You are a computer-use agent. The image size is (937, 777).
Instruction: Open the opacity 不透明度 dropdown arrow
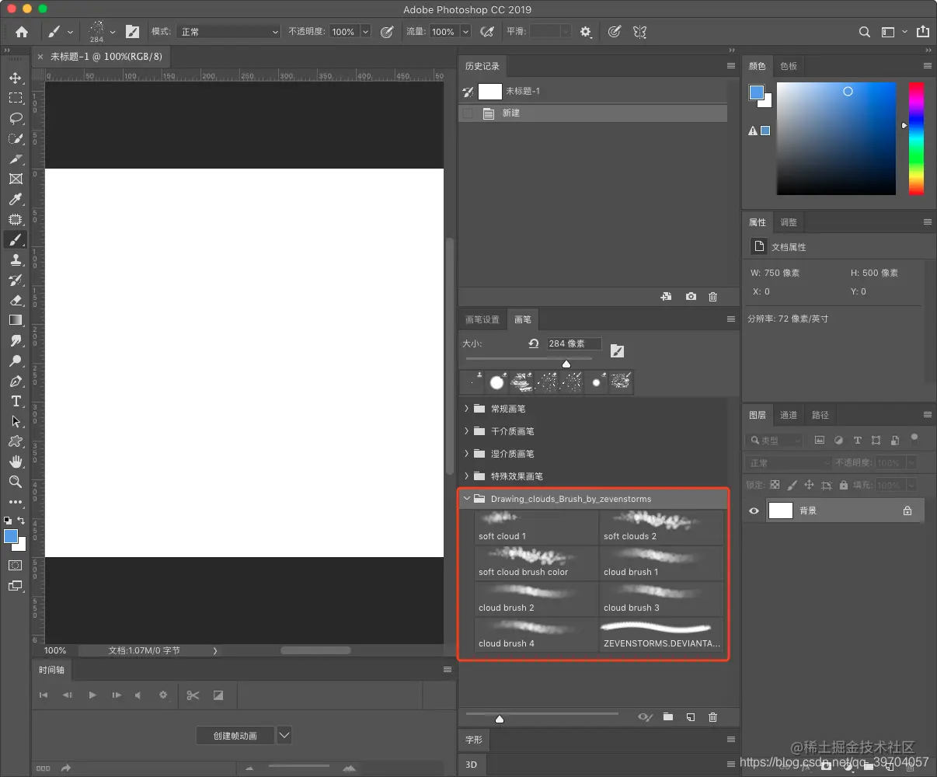(x=365, y=32)
